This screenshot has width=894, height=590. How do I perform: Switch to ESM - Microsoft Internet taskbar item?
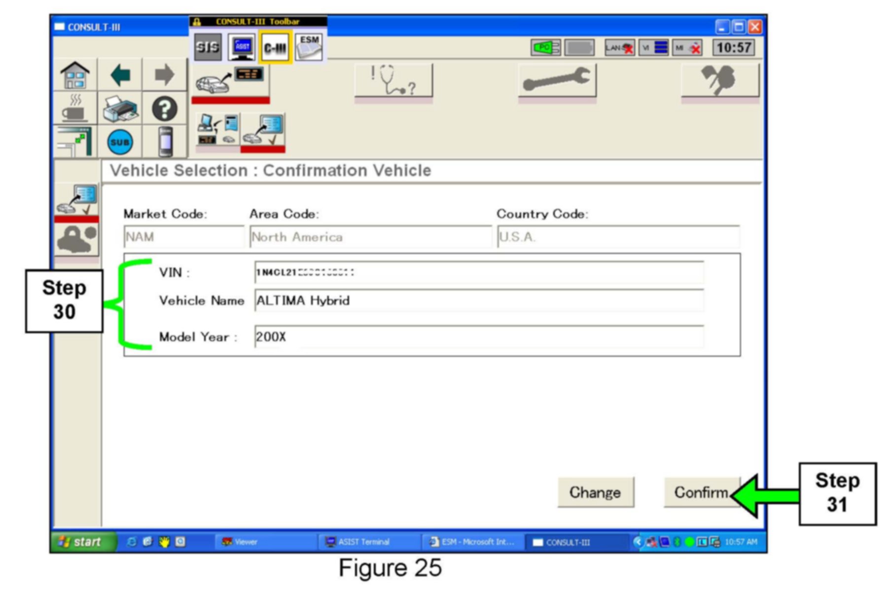[471, 542]
